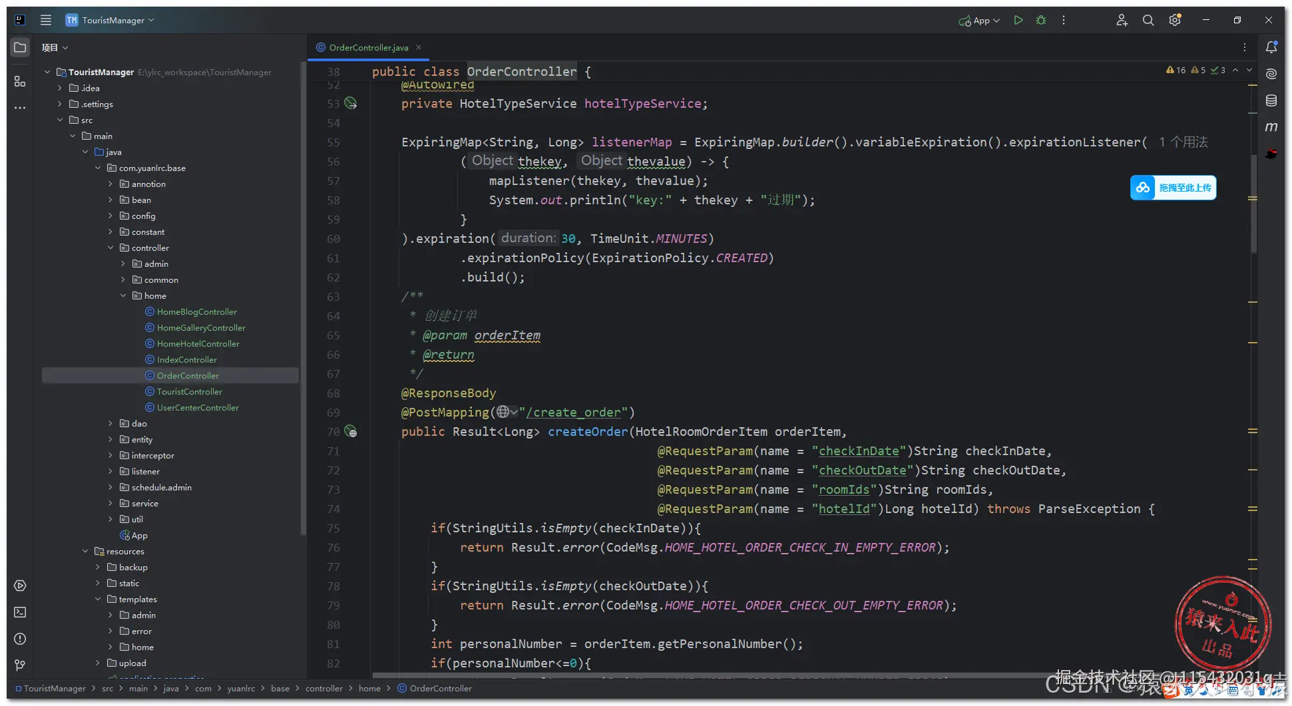Screen dimensions: 1292x706
Task: Open the AI Assistant tool window
Action: 1271,74
